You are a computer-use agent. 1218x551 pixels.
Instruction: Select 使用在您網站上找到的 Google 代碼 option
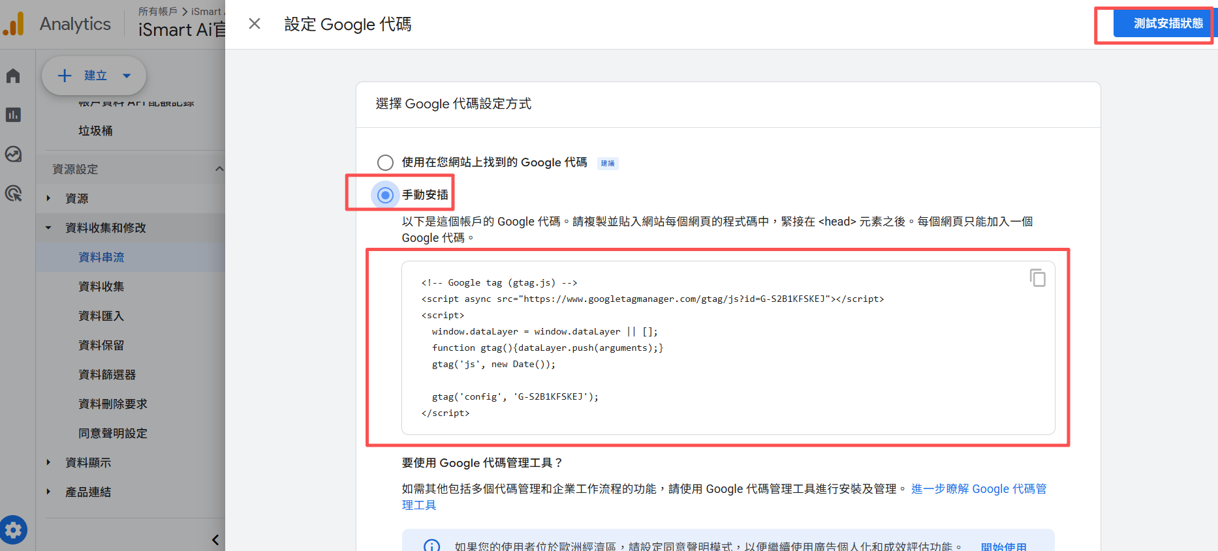[x=385, y=162]
